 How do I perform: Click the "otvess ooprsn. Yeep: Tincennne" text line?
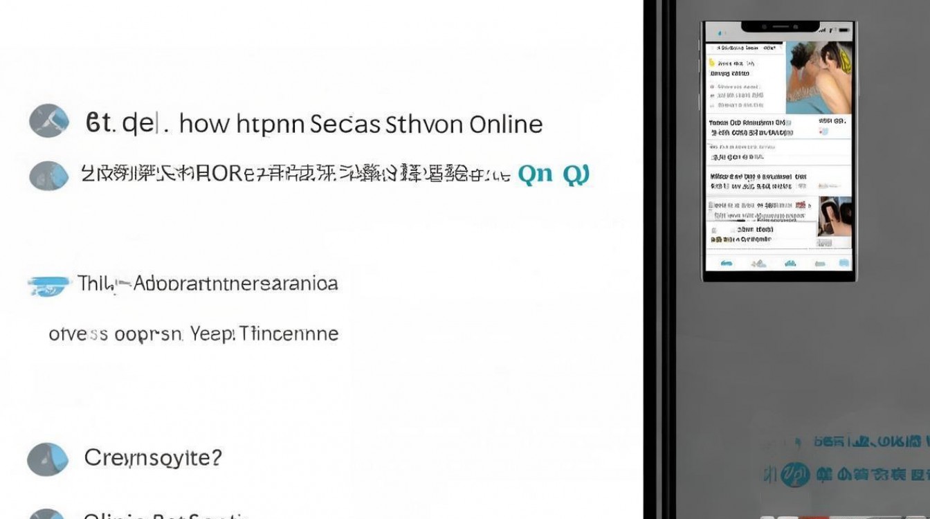tap(194, 334)
